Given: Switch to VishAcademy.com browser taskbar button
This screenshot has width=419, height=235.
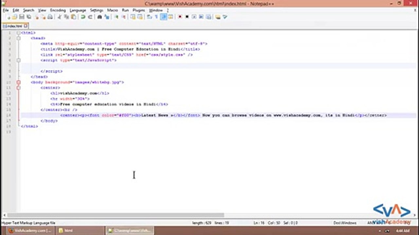Looking at the screenshot, I should 30,230.
